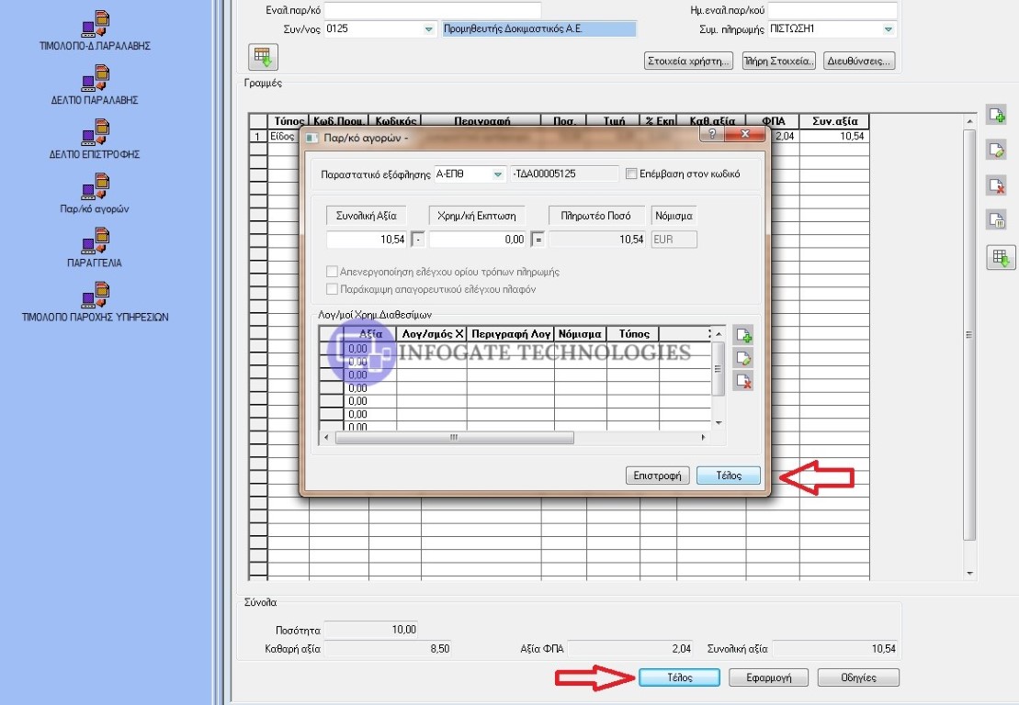The width and height of the screenshot is (1019, 705).
Task: Click add-row icon beside main Γραμμές grid
Action: 996,115
